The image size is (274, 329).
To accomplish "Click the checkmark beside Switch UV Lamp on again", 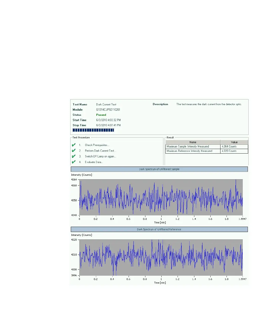I will pos(74,156).
